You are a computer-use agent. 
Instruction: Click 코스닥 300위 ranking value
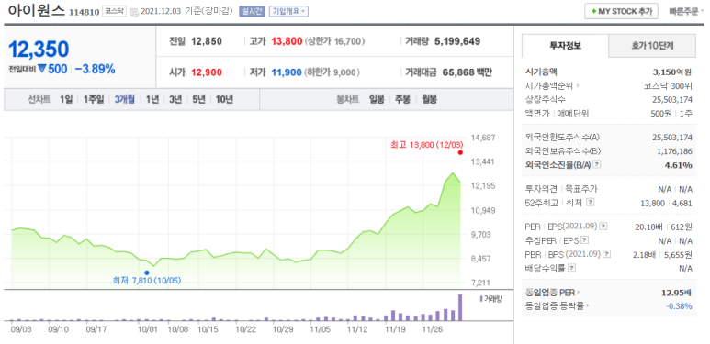click(x=668, y=85)
